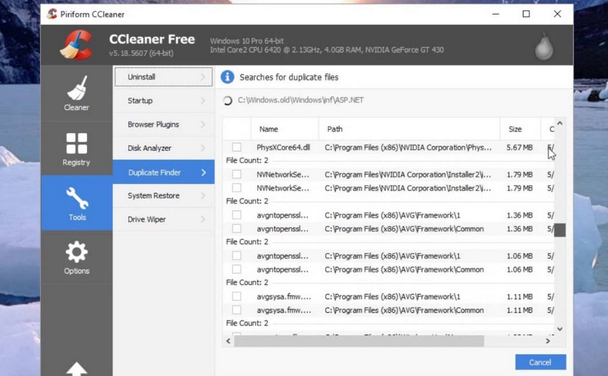Image resolution: width=608 pixels, height=376 pixels.
Task: Click the chevron beside Startup
Action: (203, 101)
